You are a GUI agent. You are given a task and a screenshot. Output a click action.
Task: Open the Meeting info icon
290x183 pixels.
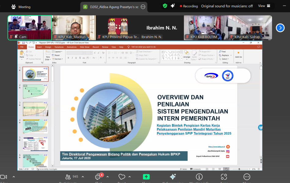click(199, 177)
